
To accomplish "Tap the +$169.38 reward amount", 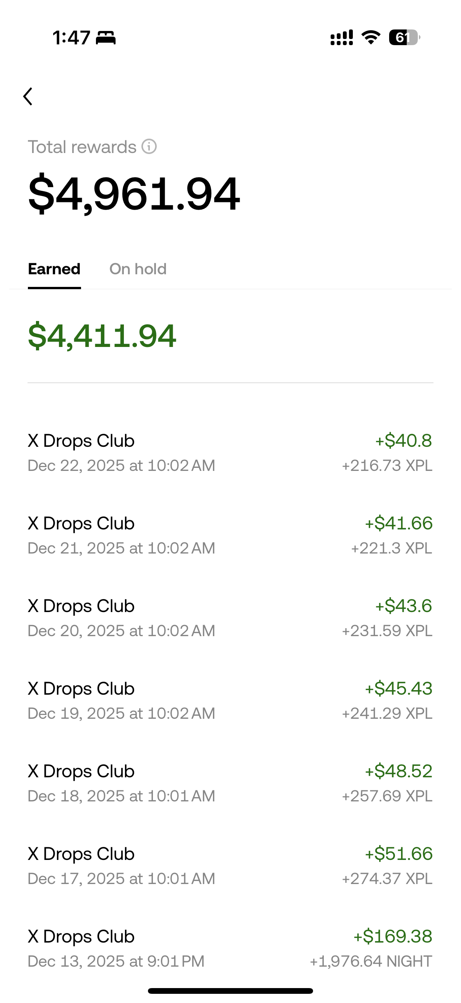I will (393, 936).
